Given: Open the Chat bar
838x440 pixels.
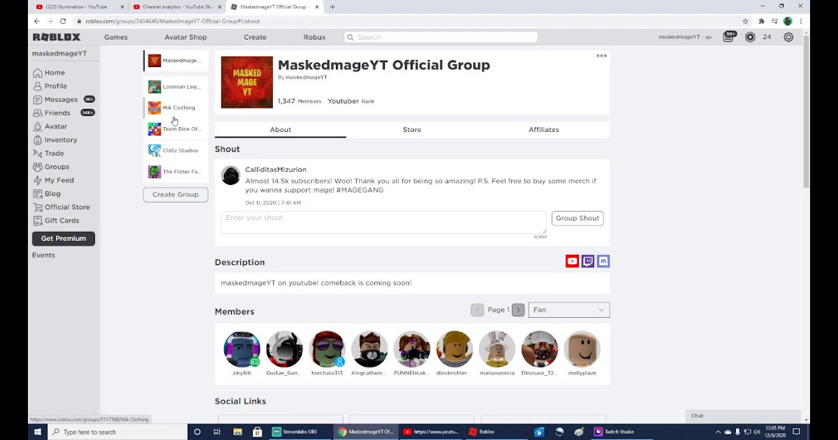Looking at the screenshot, I should point(743,416).
